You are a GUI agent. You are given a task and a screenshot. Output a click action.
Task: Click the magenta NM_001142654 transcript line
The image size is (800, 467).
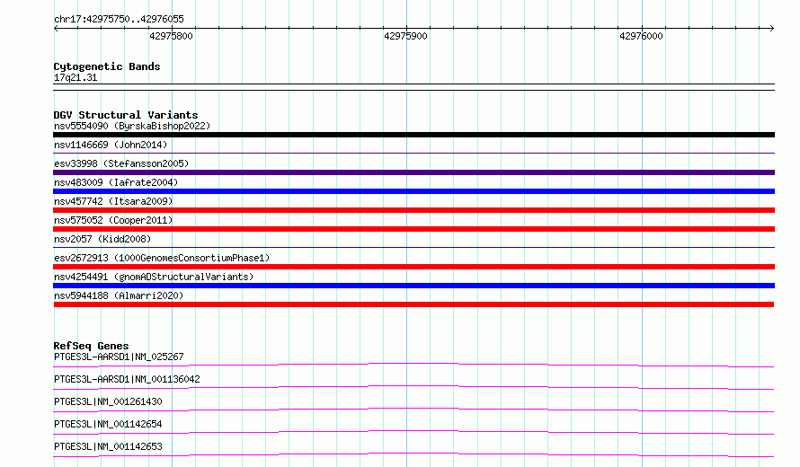pyautogui.click(x=413, y=432)
